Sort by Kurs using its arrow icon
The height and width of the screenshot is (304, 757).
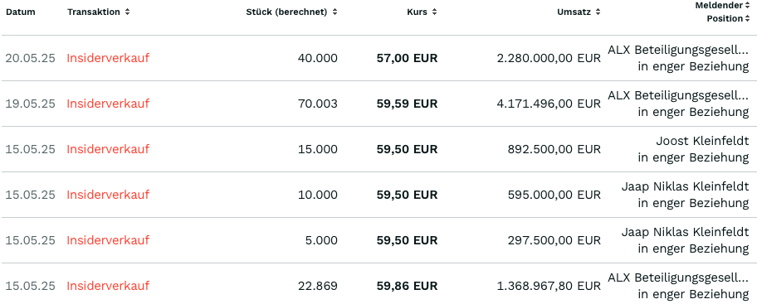point(434,12)
